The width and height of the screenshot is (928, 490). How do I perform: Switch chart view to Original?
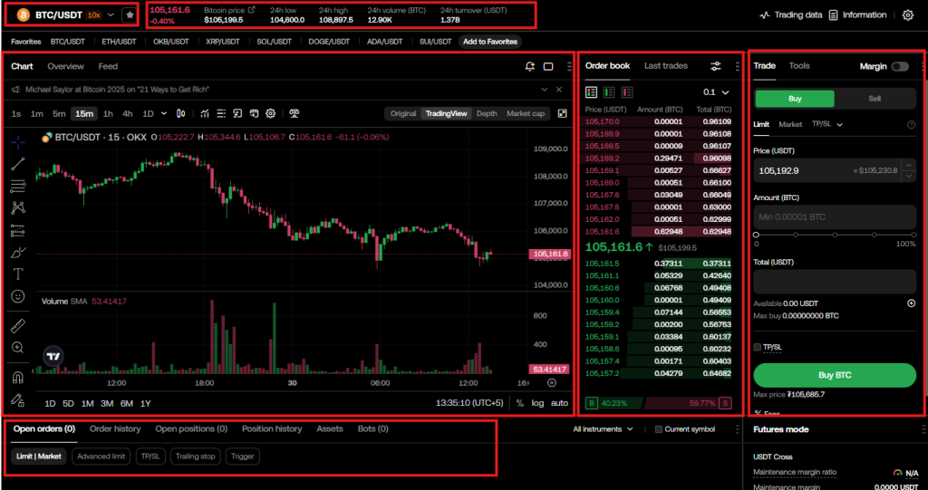click(403, 113)
